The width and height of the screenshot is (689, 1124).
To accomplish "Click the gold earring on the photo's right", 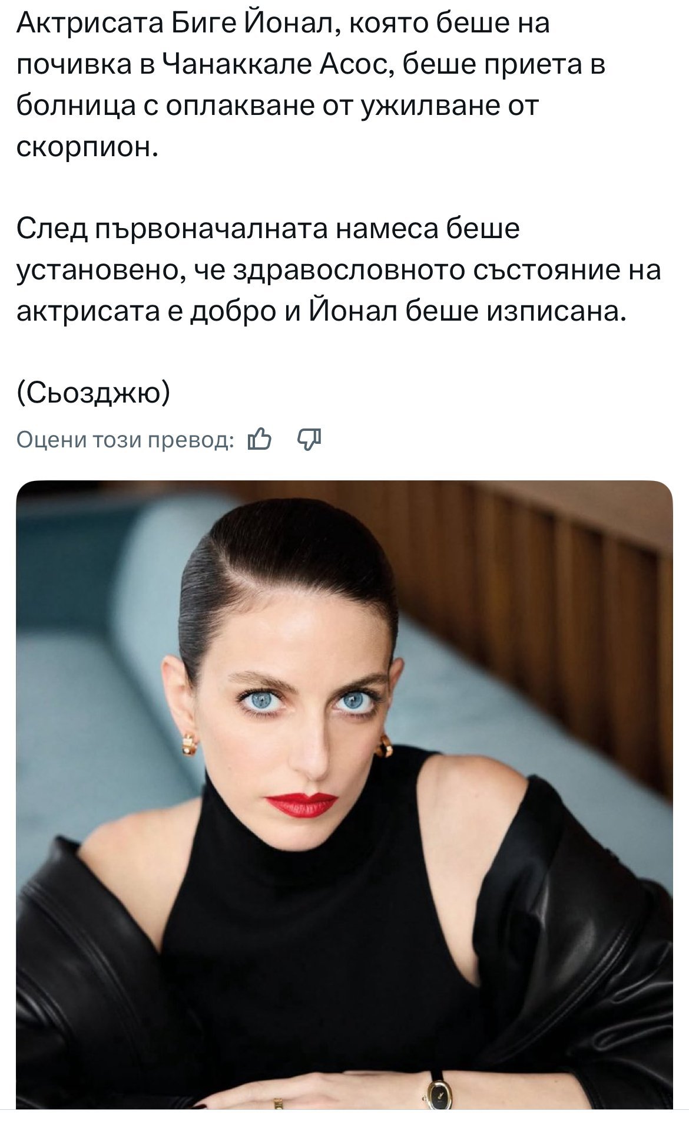I will tap(384, 746).
